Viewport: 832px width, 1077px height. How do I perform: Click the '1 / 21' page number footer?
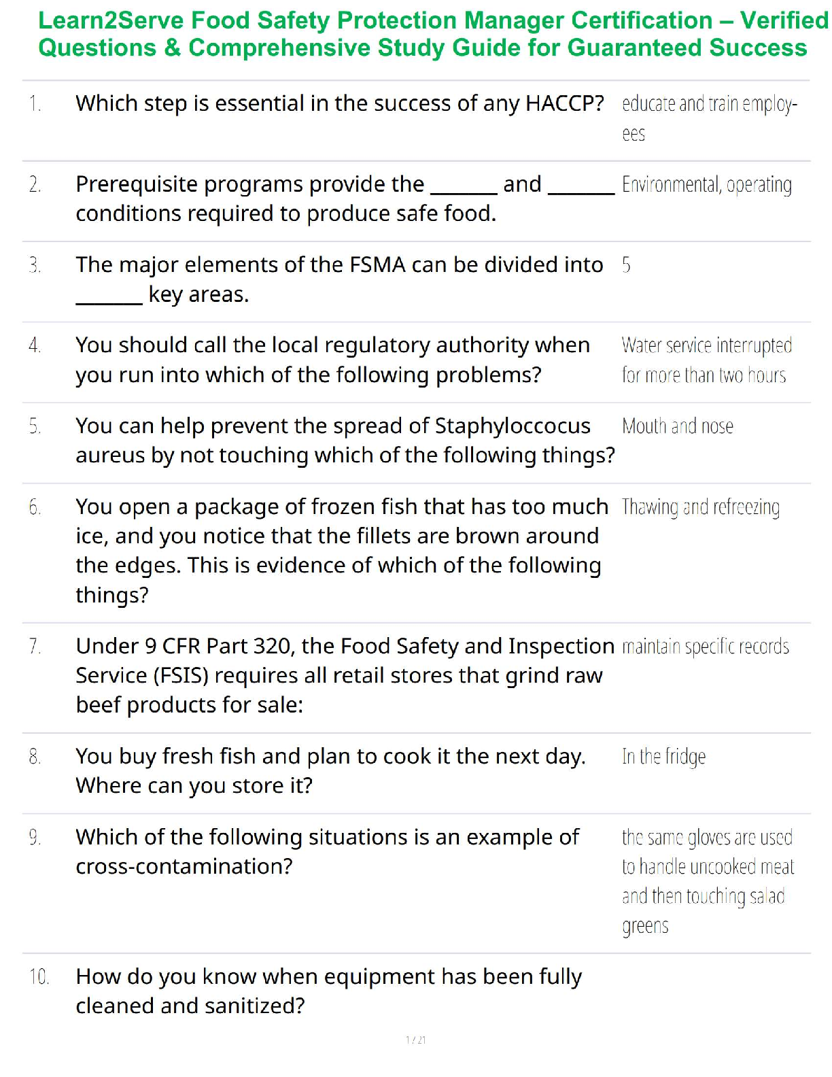pyautogui.click(x=415, y=1040)
